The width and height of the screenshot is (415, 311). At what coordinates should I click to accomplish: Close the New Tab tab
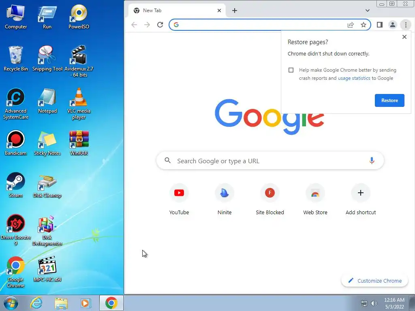click(x=219, y=11)
